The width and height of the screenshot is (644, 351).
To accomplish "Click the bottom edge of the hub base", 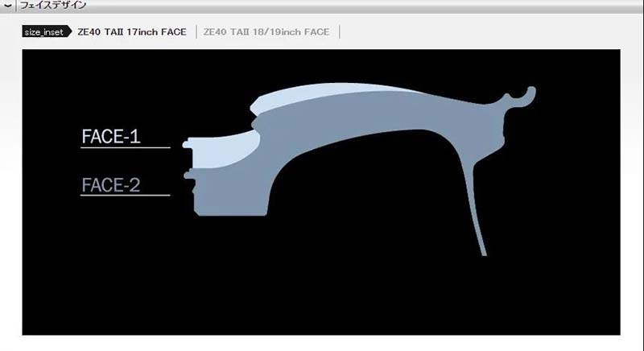I will [229, 215].
